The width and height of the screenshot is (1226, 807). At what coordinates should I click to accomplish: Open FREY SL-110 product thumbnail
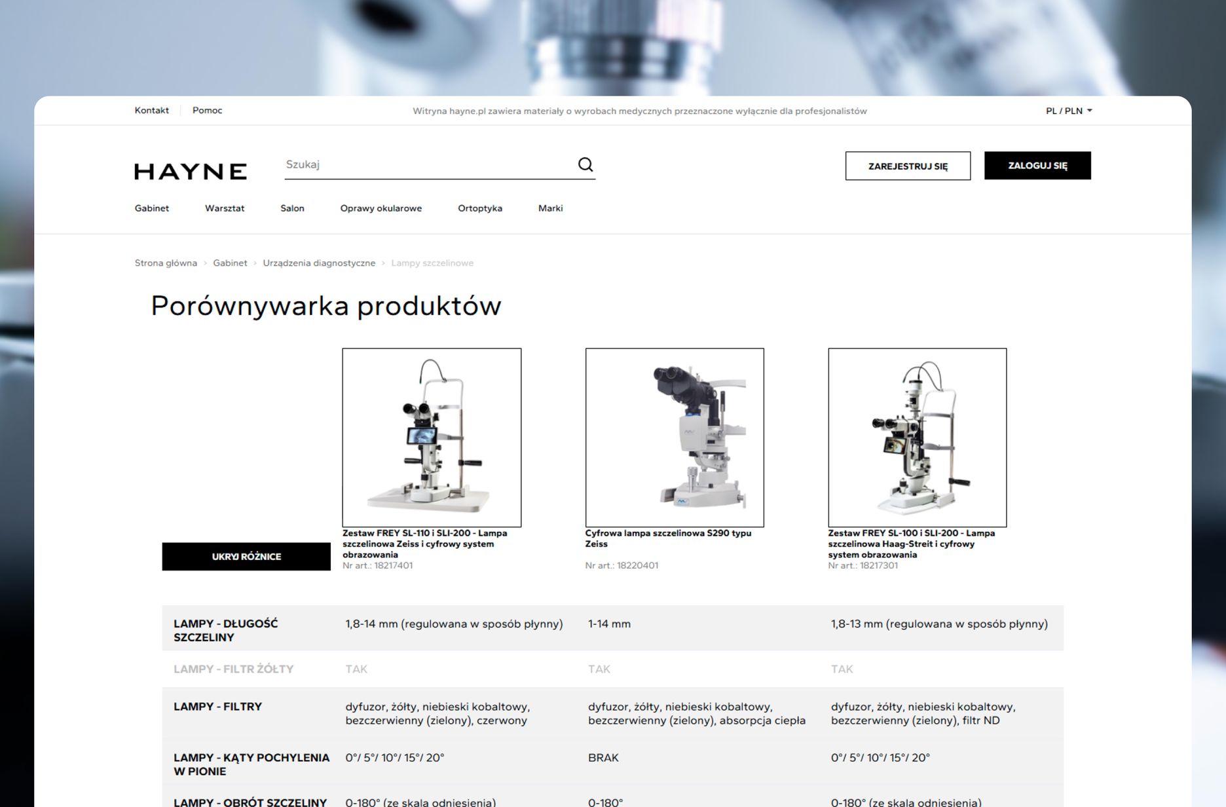point(432,438)
